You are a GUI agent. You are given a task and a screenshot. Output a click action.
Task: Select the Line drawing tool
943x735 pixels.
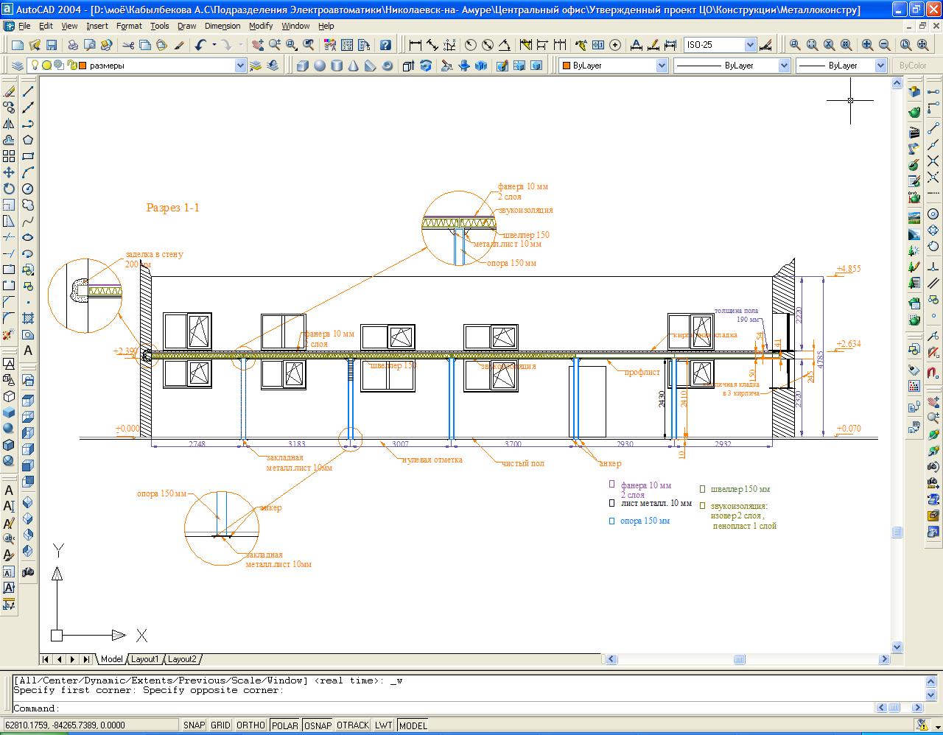coord(28,92)
